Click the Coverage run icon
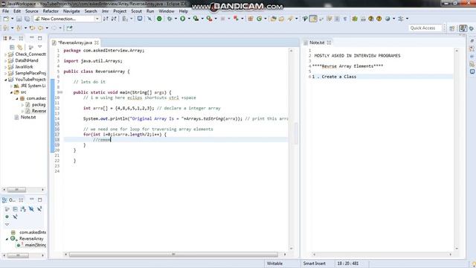 pyautogui.click(x=196, y=19)
